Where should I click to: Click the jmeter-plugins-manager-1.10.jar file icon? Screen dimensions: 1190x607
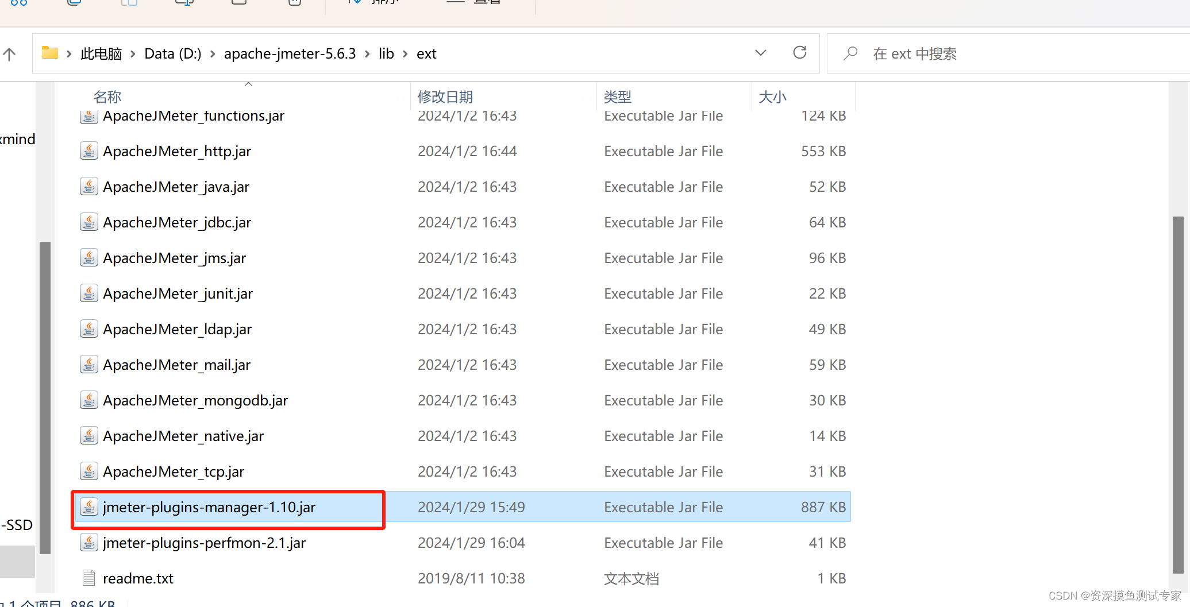coord(88,507)
